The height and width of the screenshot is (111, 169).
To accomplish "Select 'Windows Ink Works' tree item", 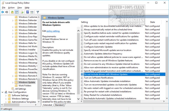I will 28,47.
